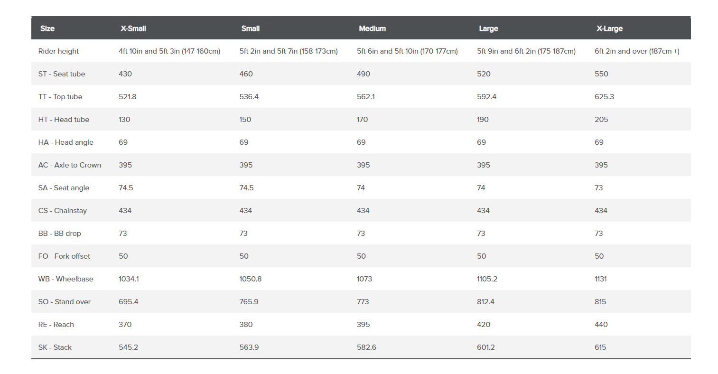Click the Medium reach value 395

coord(363,325)
